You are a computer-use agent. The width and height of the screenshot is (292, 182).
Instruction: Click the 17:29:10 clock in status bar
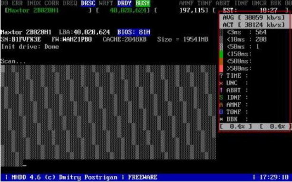(274, 177)
